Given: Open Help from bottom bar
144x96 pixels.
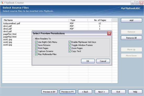Looking at the screenshot, I should tap(135, 92).
